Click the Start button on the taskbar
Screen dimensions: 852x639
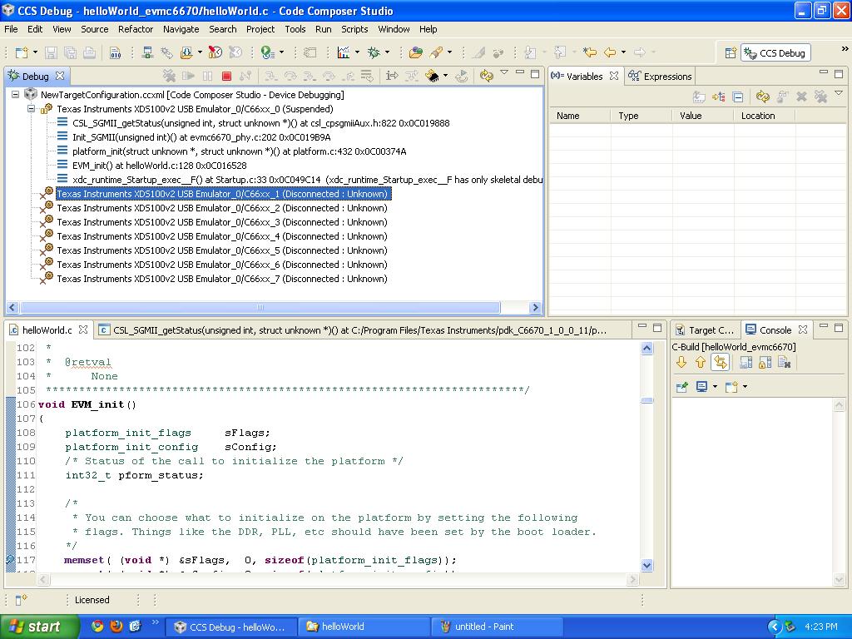pyautogui.click(x=35, y=627)
